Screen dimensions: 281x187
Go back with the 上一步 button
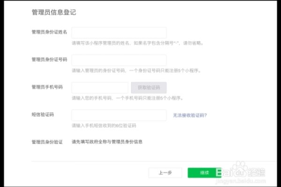coord(165,173)
